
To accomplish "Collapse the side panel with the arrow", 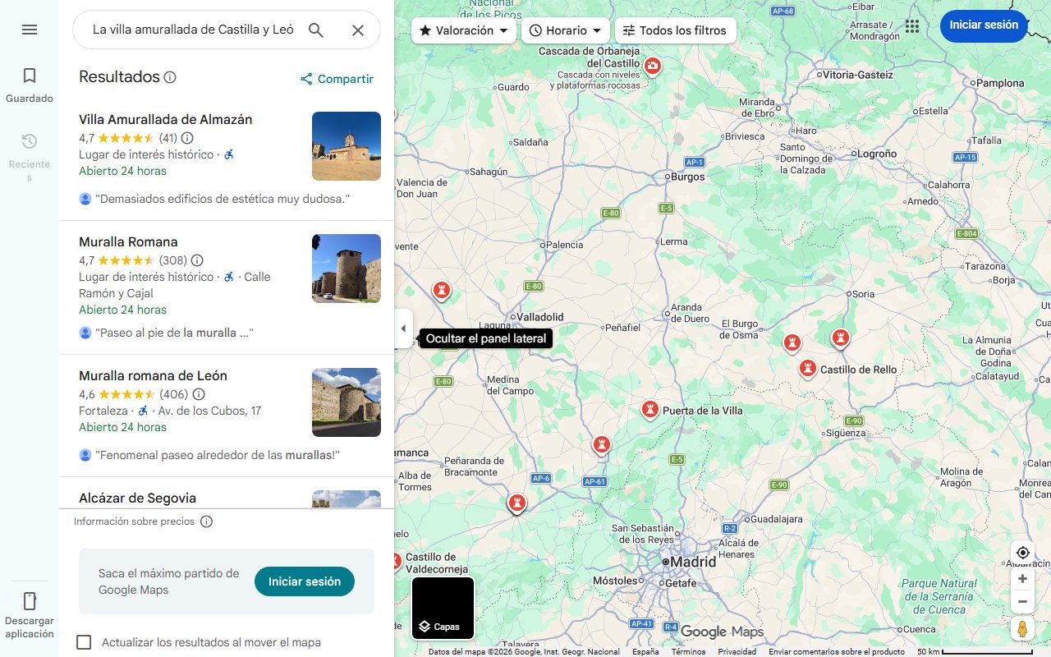I will click(403, 328).
